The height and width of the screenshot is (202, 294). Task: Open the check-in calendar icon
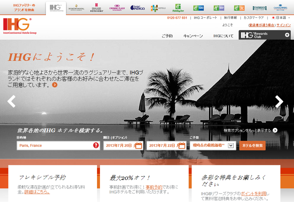139,145
